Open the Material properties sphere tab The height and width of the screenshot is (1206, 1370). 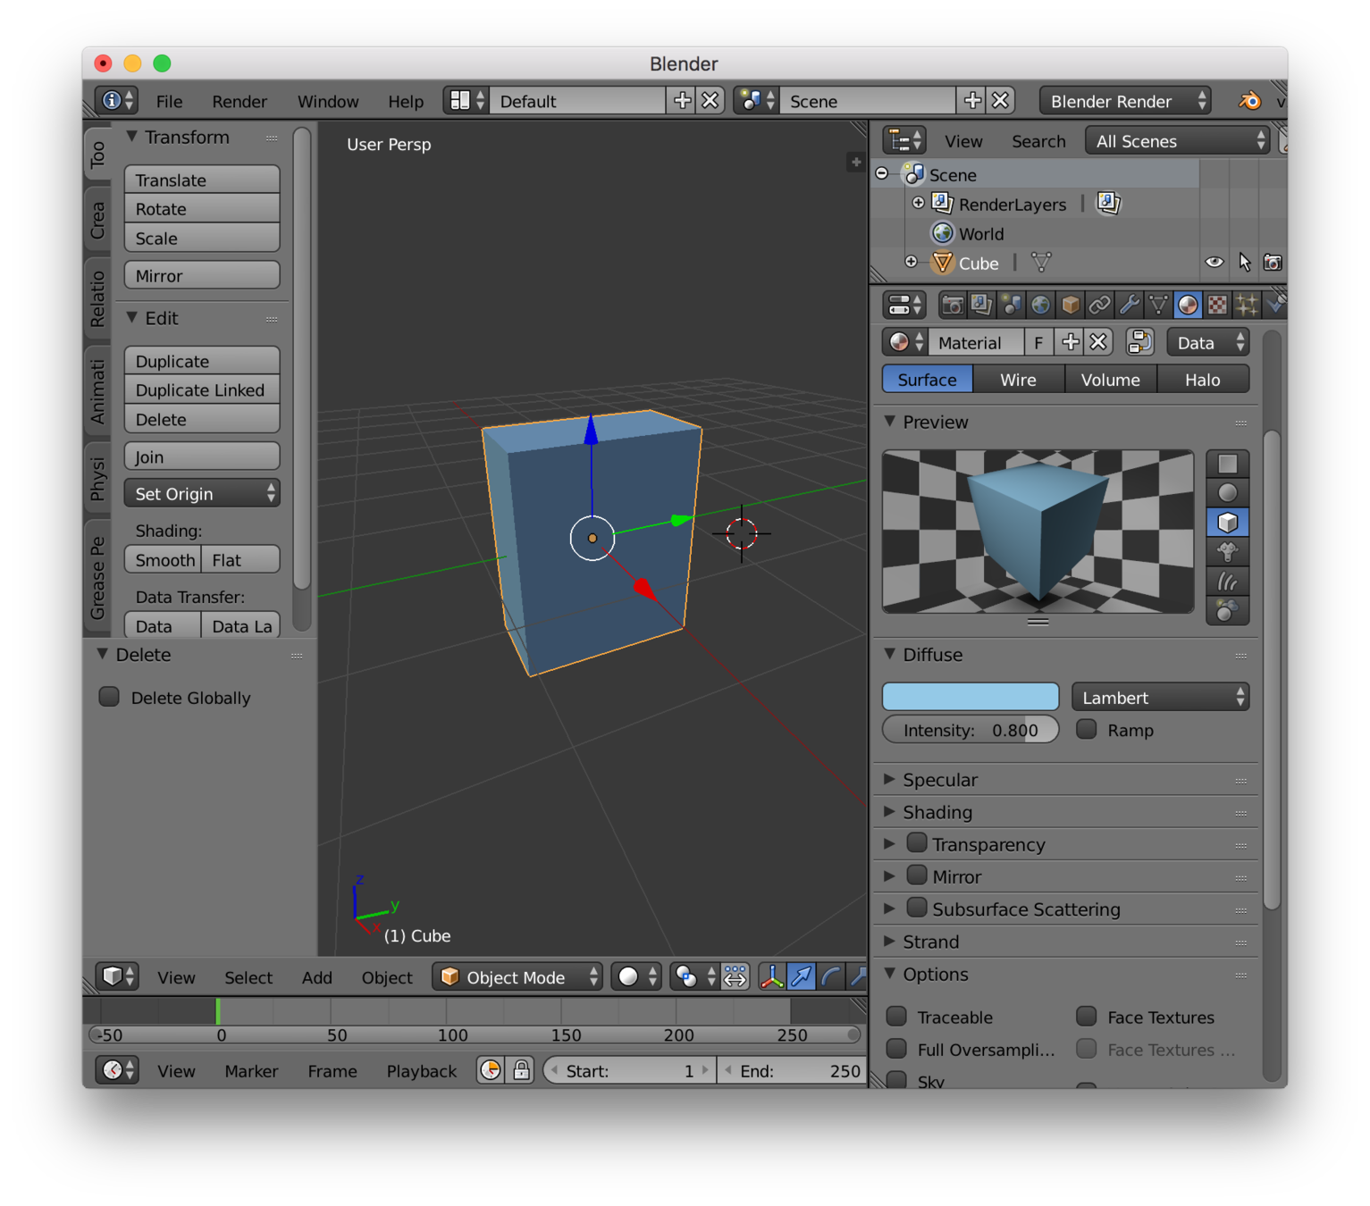coord(1188,306)
